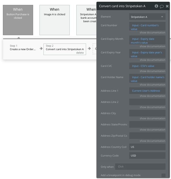Image resolution: width=171 pixels, height=179 pixels.
Task: Show documentation under Address Line 1
Action: [x=152, y=96]
